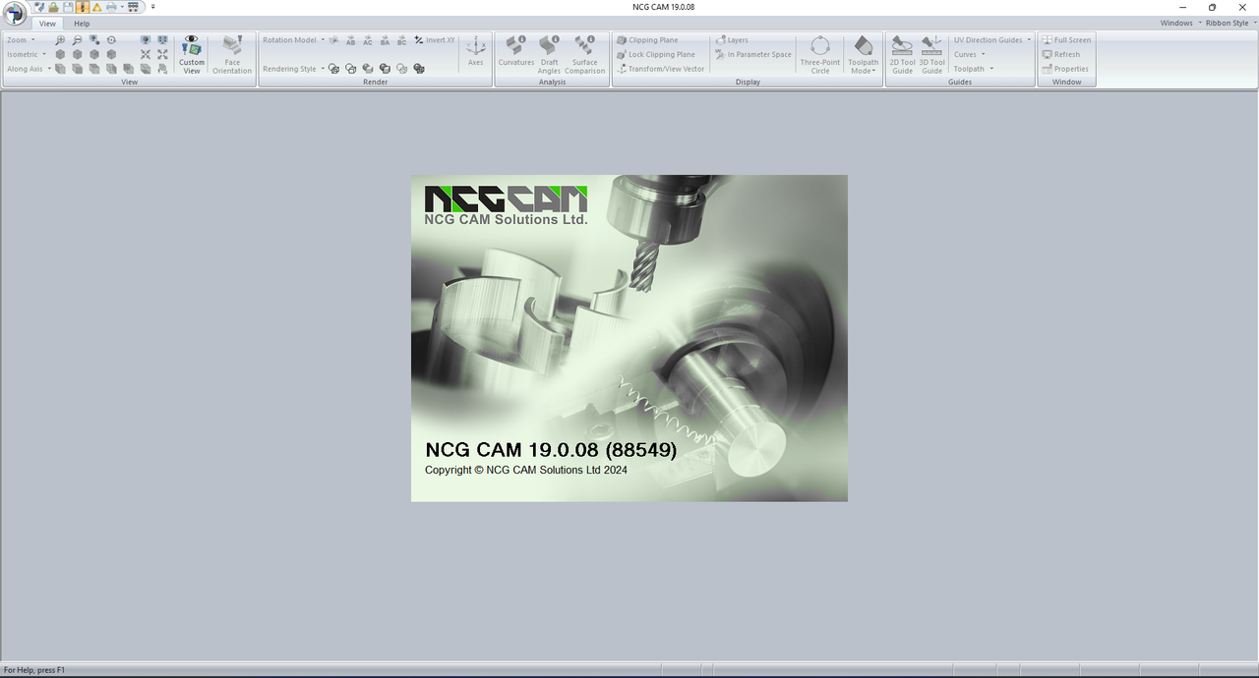Open the dropdown arrow beside the printer icon
This screenshot has height=678, width=1259.
(x=122, y=7)
